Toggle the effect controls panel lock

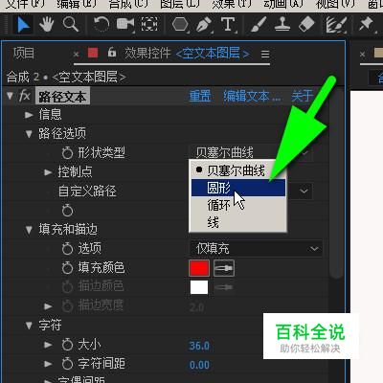112,52
